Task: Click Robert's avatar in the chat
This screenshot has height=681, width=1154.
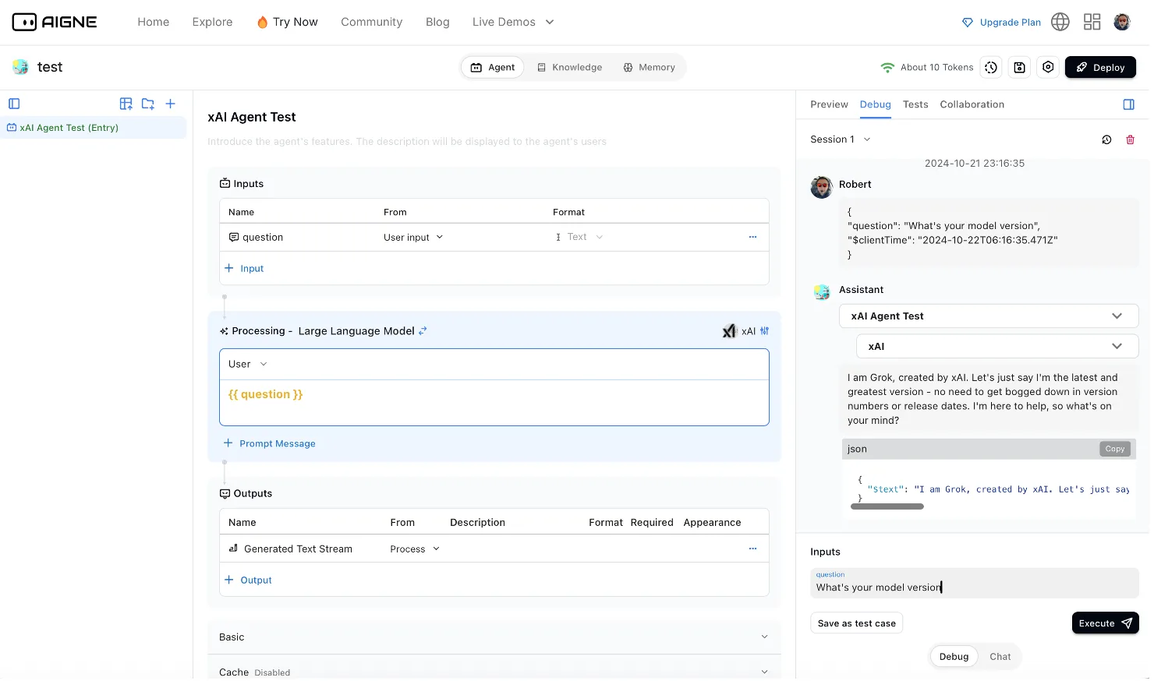Action: point(822,187)
